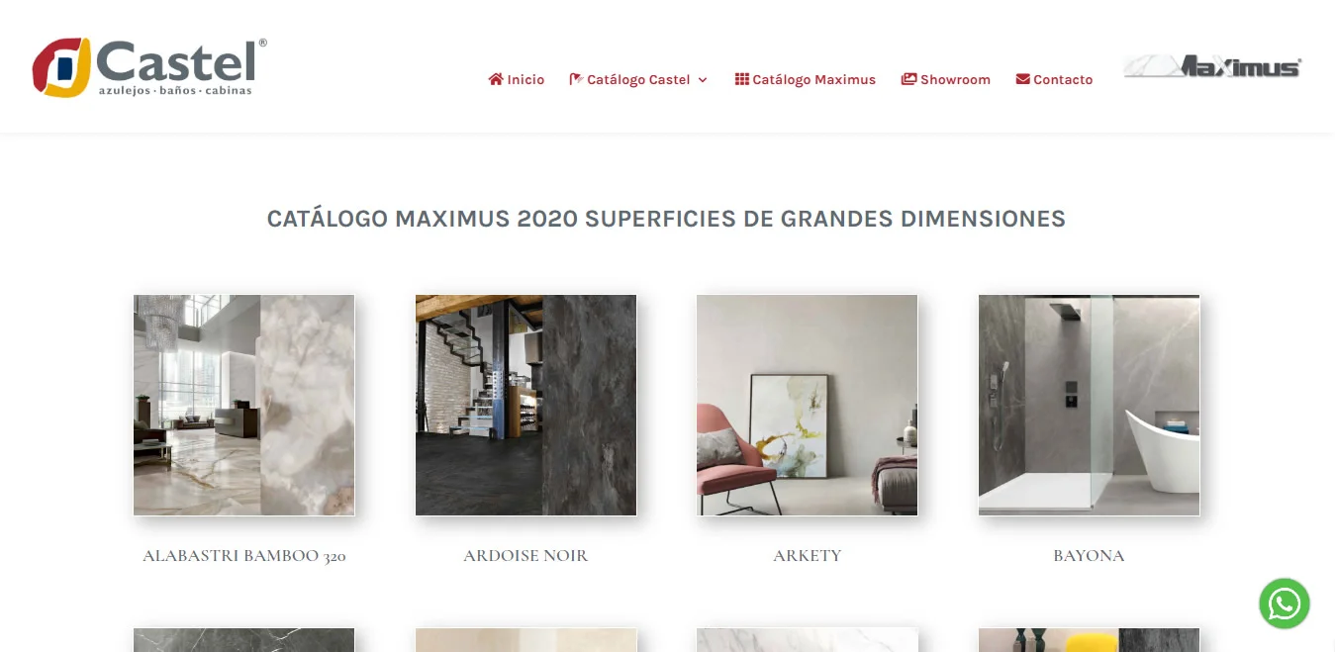Click the Castel logo

click(x=149, y=67)
